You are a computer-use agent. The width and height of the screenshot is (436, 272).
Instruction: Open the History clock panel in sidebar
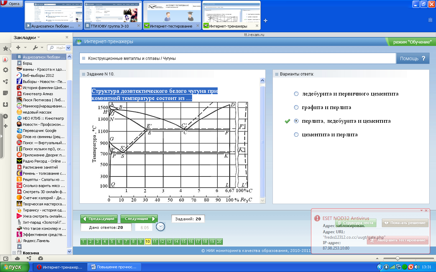click(x=5, y=116)
